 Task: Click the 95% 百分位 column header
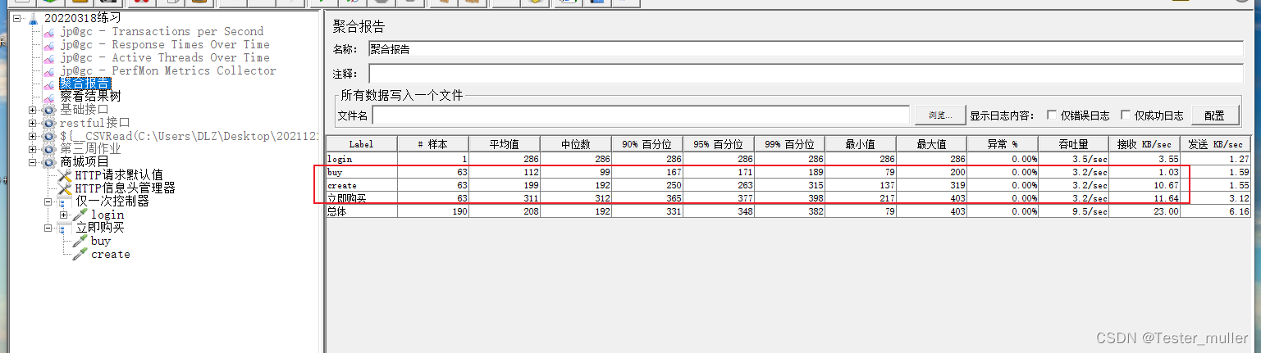718,144
